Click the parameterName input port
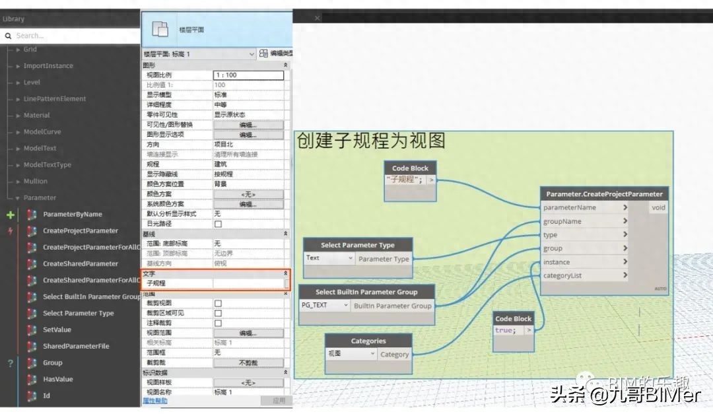This screenshot has width=713, height=416. (585, 207)
